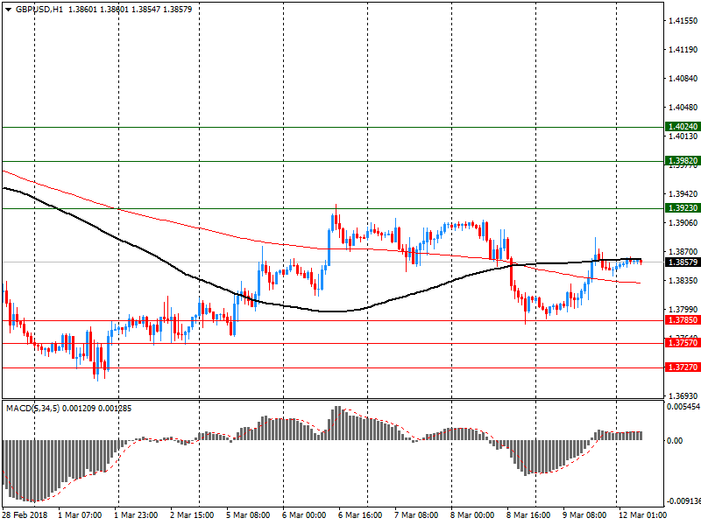Select the 1.37850 red support level label

[683, 320]
